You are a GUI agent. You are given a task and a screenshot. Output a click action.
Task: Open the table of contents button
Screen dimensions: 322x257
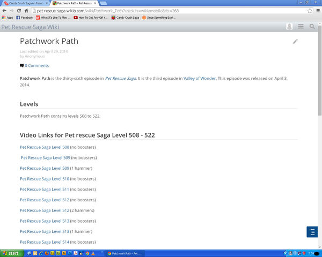click(312, 232)
